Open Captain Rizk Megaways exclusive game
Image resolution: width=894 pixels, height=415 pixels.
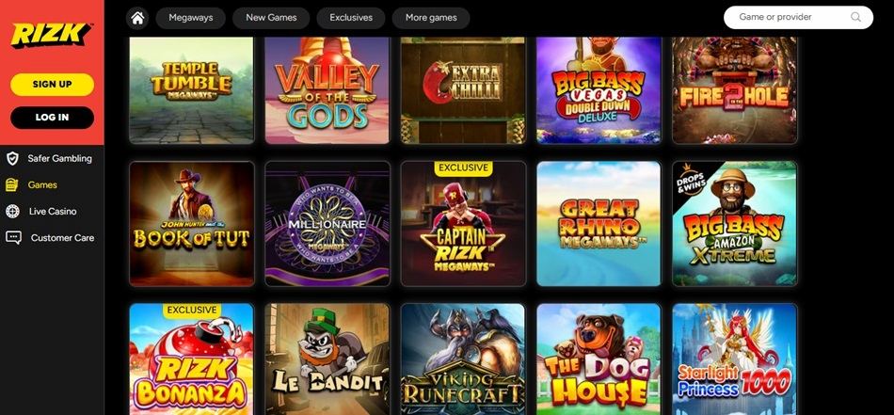click(463, 223)
